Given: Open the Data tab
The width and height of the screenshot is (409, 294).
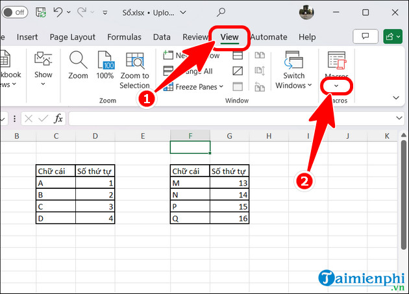Looking at the screenshot, I should click(x=162, y=37).
